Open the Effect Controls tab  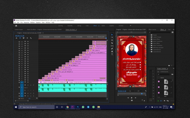tap(152, 29)
